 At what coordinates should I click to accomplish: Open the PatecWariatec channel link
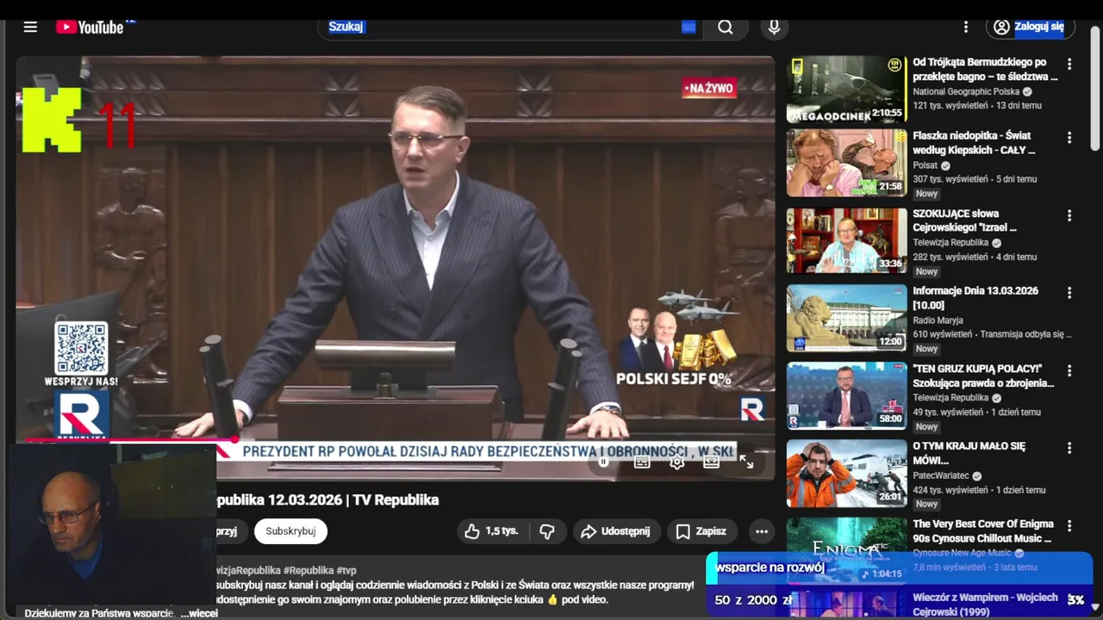click(x=941, y=475)
